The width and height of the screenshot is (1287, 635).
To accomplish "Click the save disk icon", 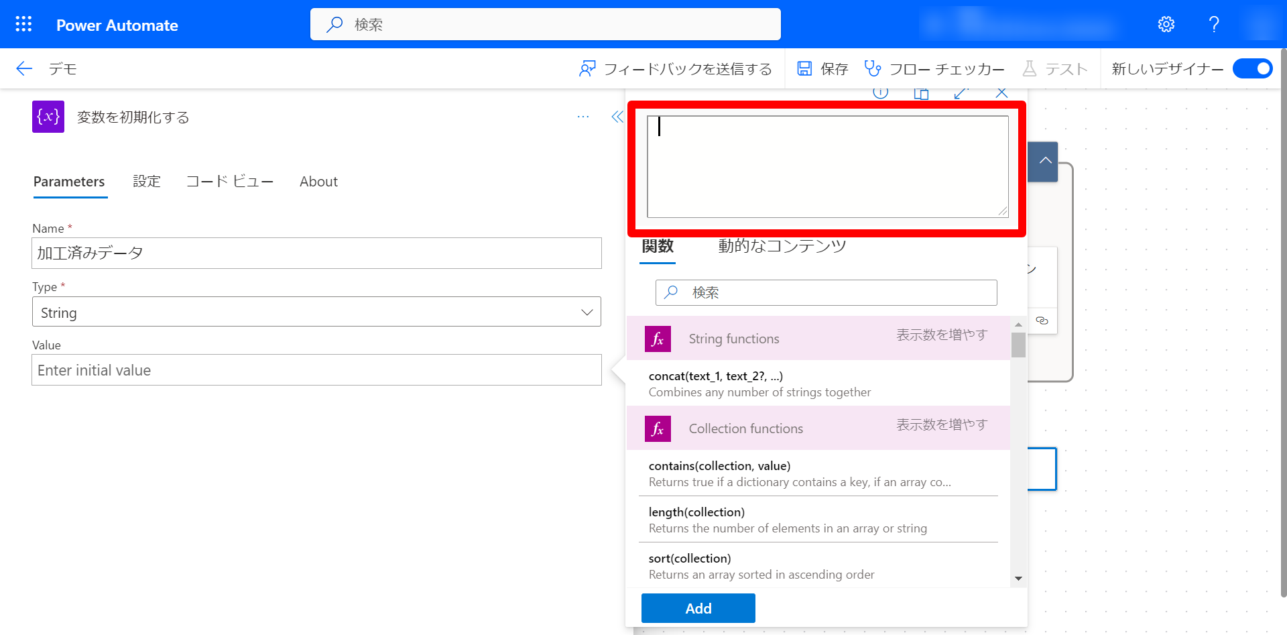I will click(804, 68).
